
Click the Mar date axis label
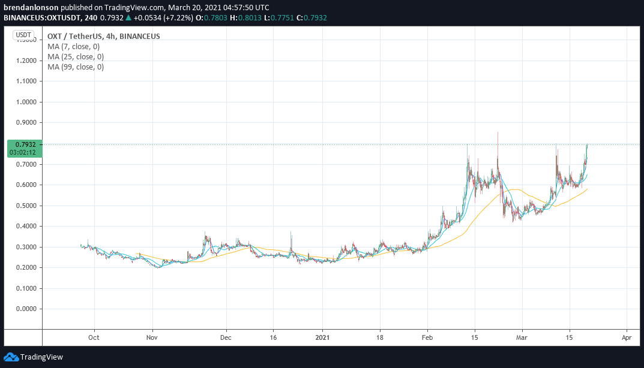coord(522,337)
